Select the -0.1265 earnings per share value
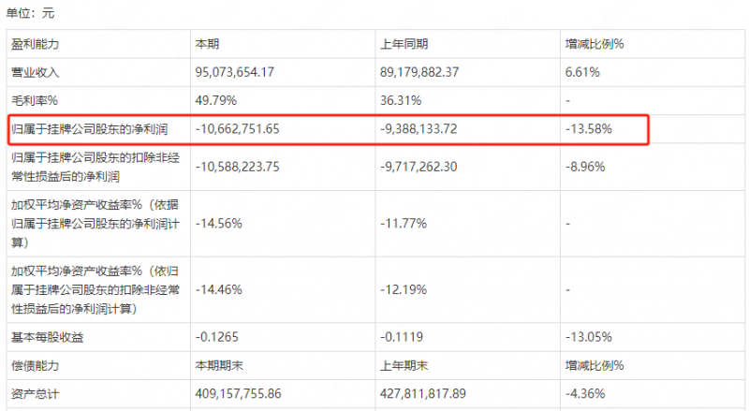749x411 pixels. coord(217,337)
